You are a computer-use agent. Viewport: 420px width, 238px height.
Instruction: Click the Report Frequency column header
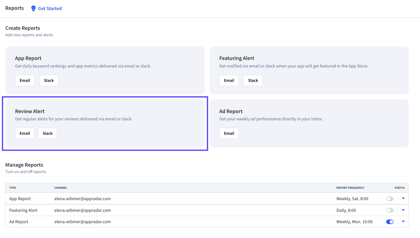[350, 188]
